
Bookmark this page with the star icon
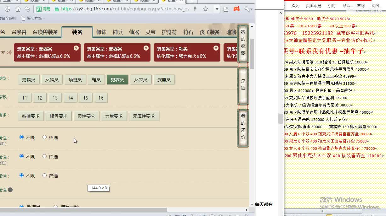206,9
